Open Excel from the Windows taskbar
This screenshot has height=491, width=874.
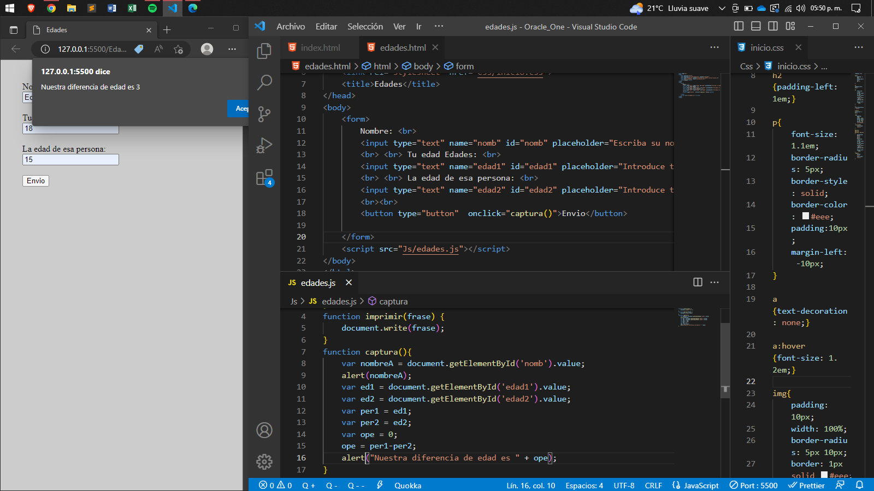pyautogui.click(x=132, y=8)
